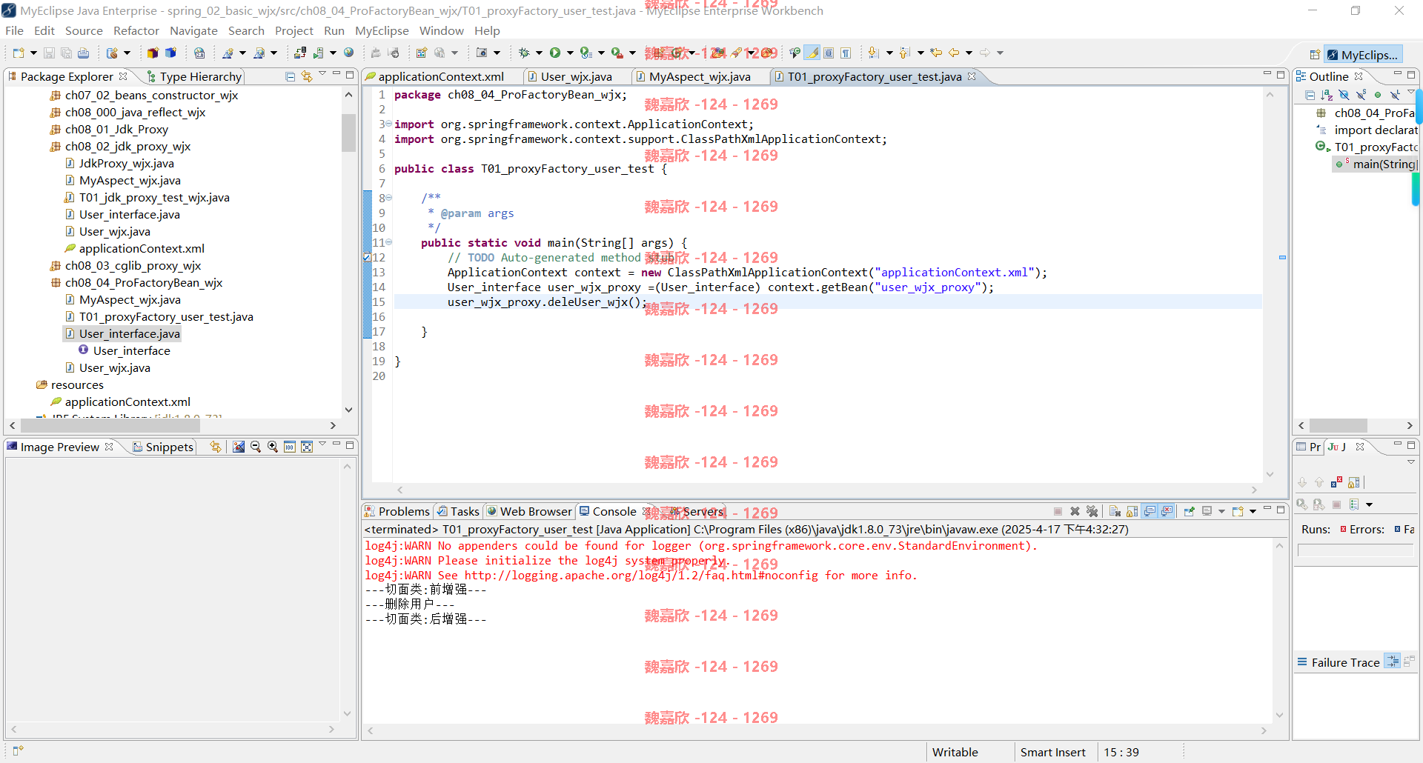The width and height of the screenshot is (1423, 763).
Task: Switch to applicationContext.xml editor tab
Action: pyautogui.click(x=441, y=76)
